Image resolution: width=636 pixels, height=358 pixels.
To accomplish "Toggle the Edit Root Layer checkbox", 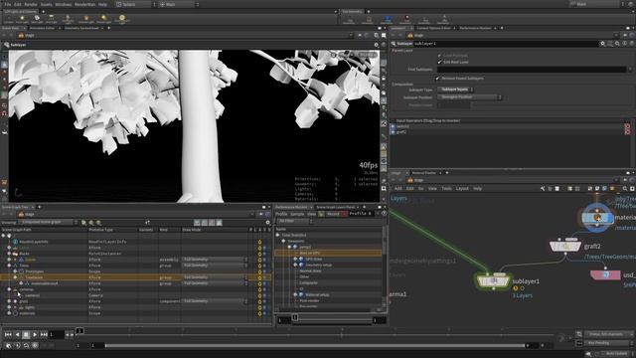I will (x=439, y=62).
